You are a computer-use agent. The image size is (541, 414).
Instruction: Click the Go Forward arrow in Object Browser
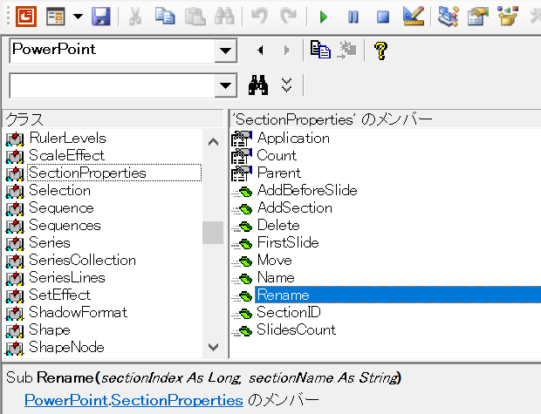pos(287,51)
